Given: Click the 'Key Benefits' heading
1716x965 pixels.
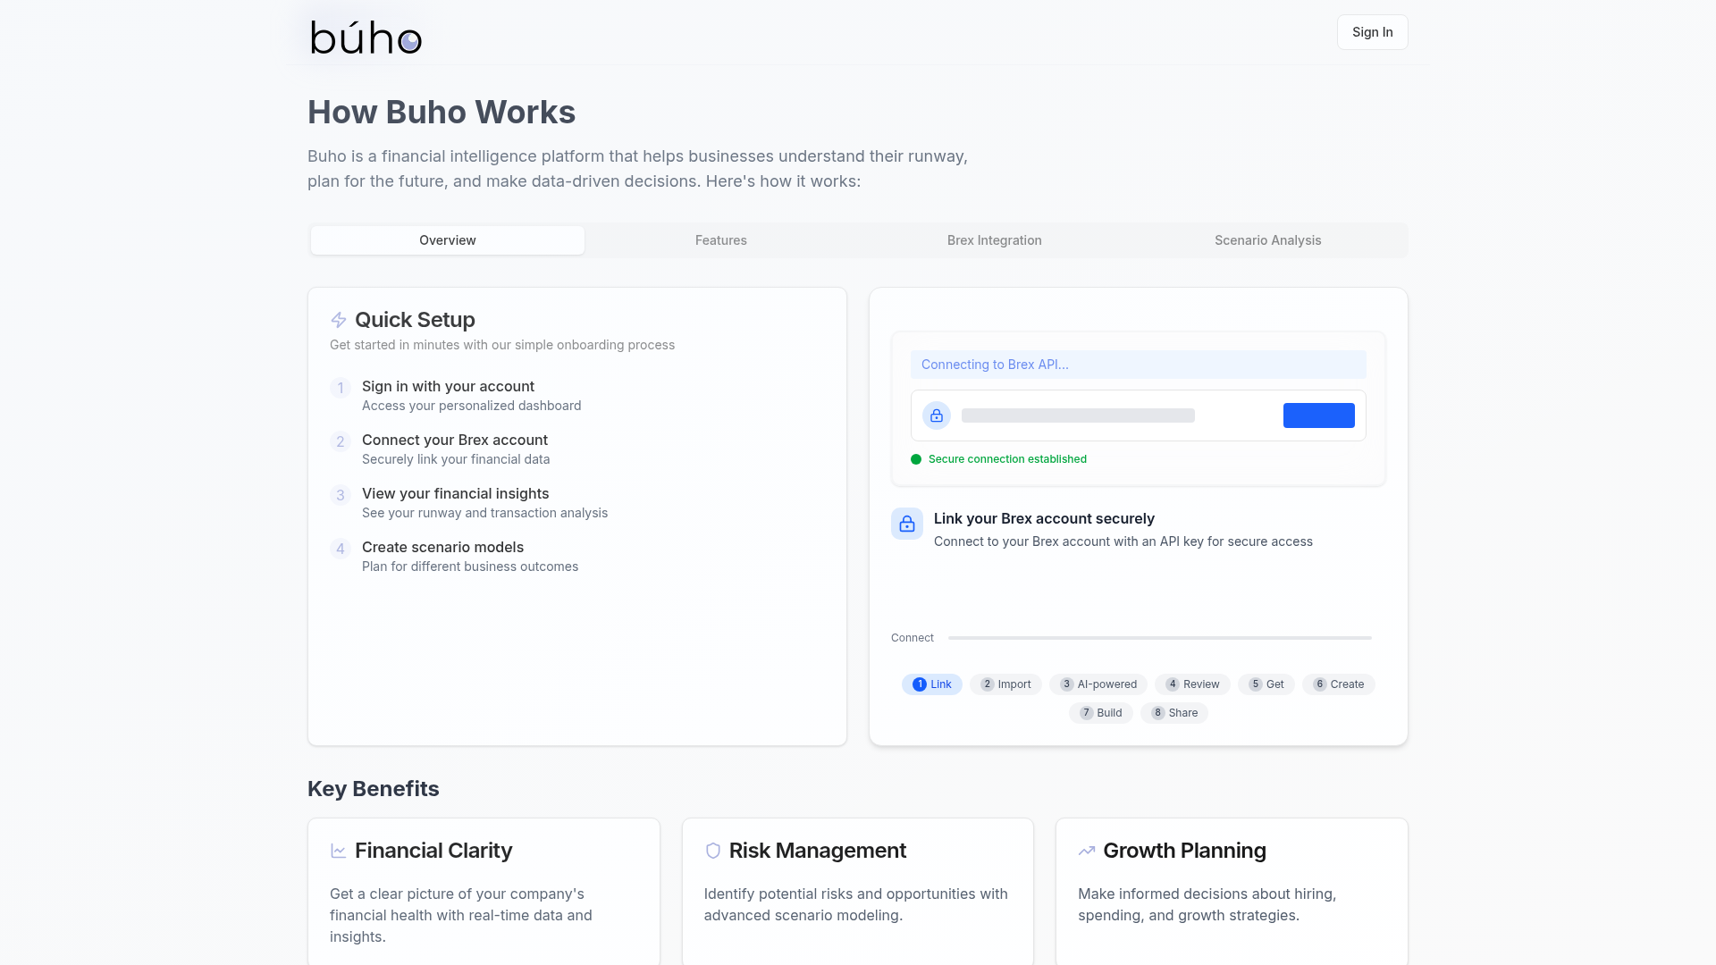Looking at the screenshot, I should (374, 789).
